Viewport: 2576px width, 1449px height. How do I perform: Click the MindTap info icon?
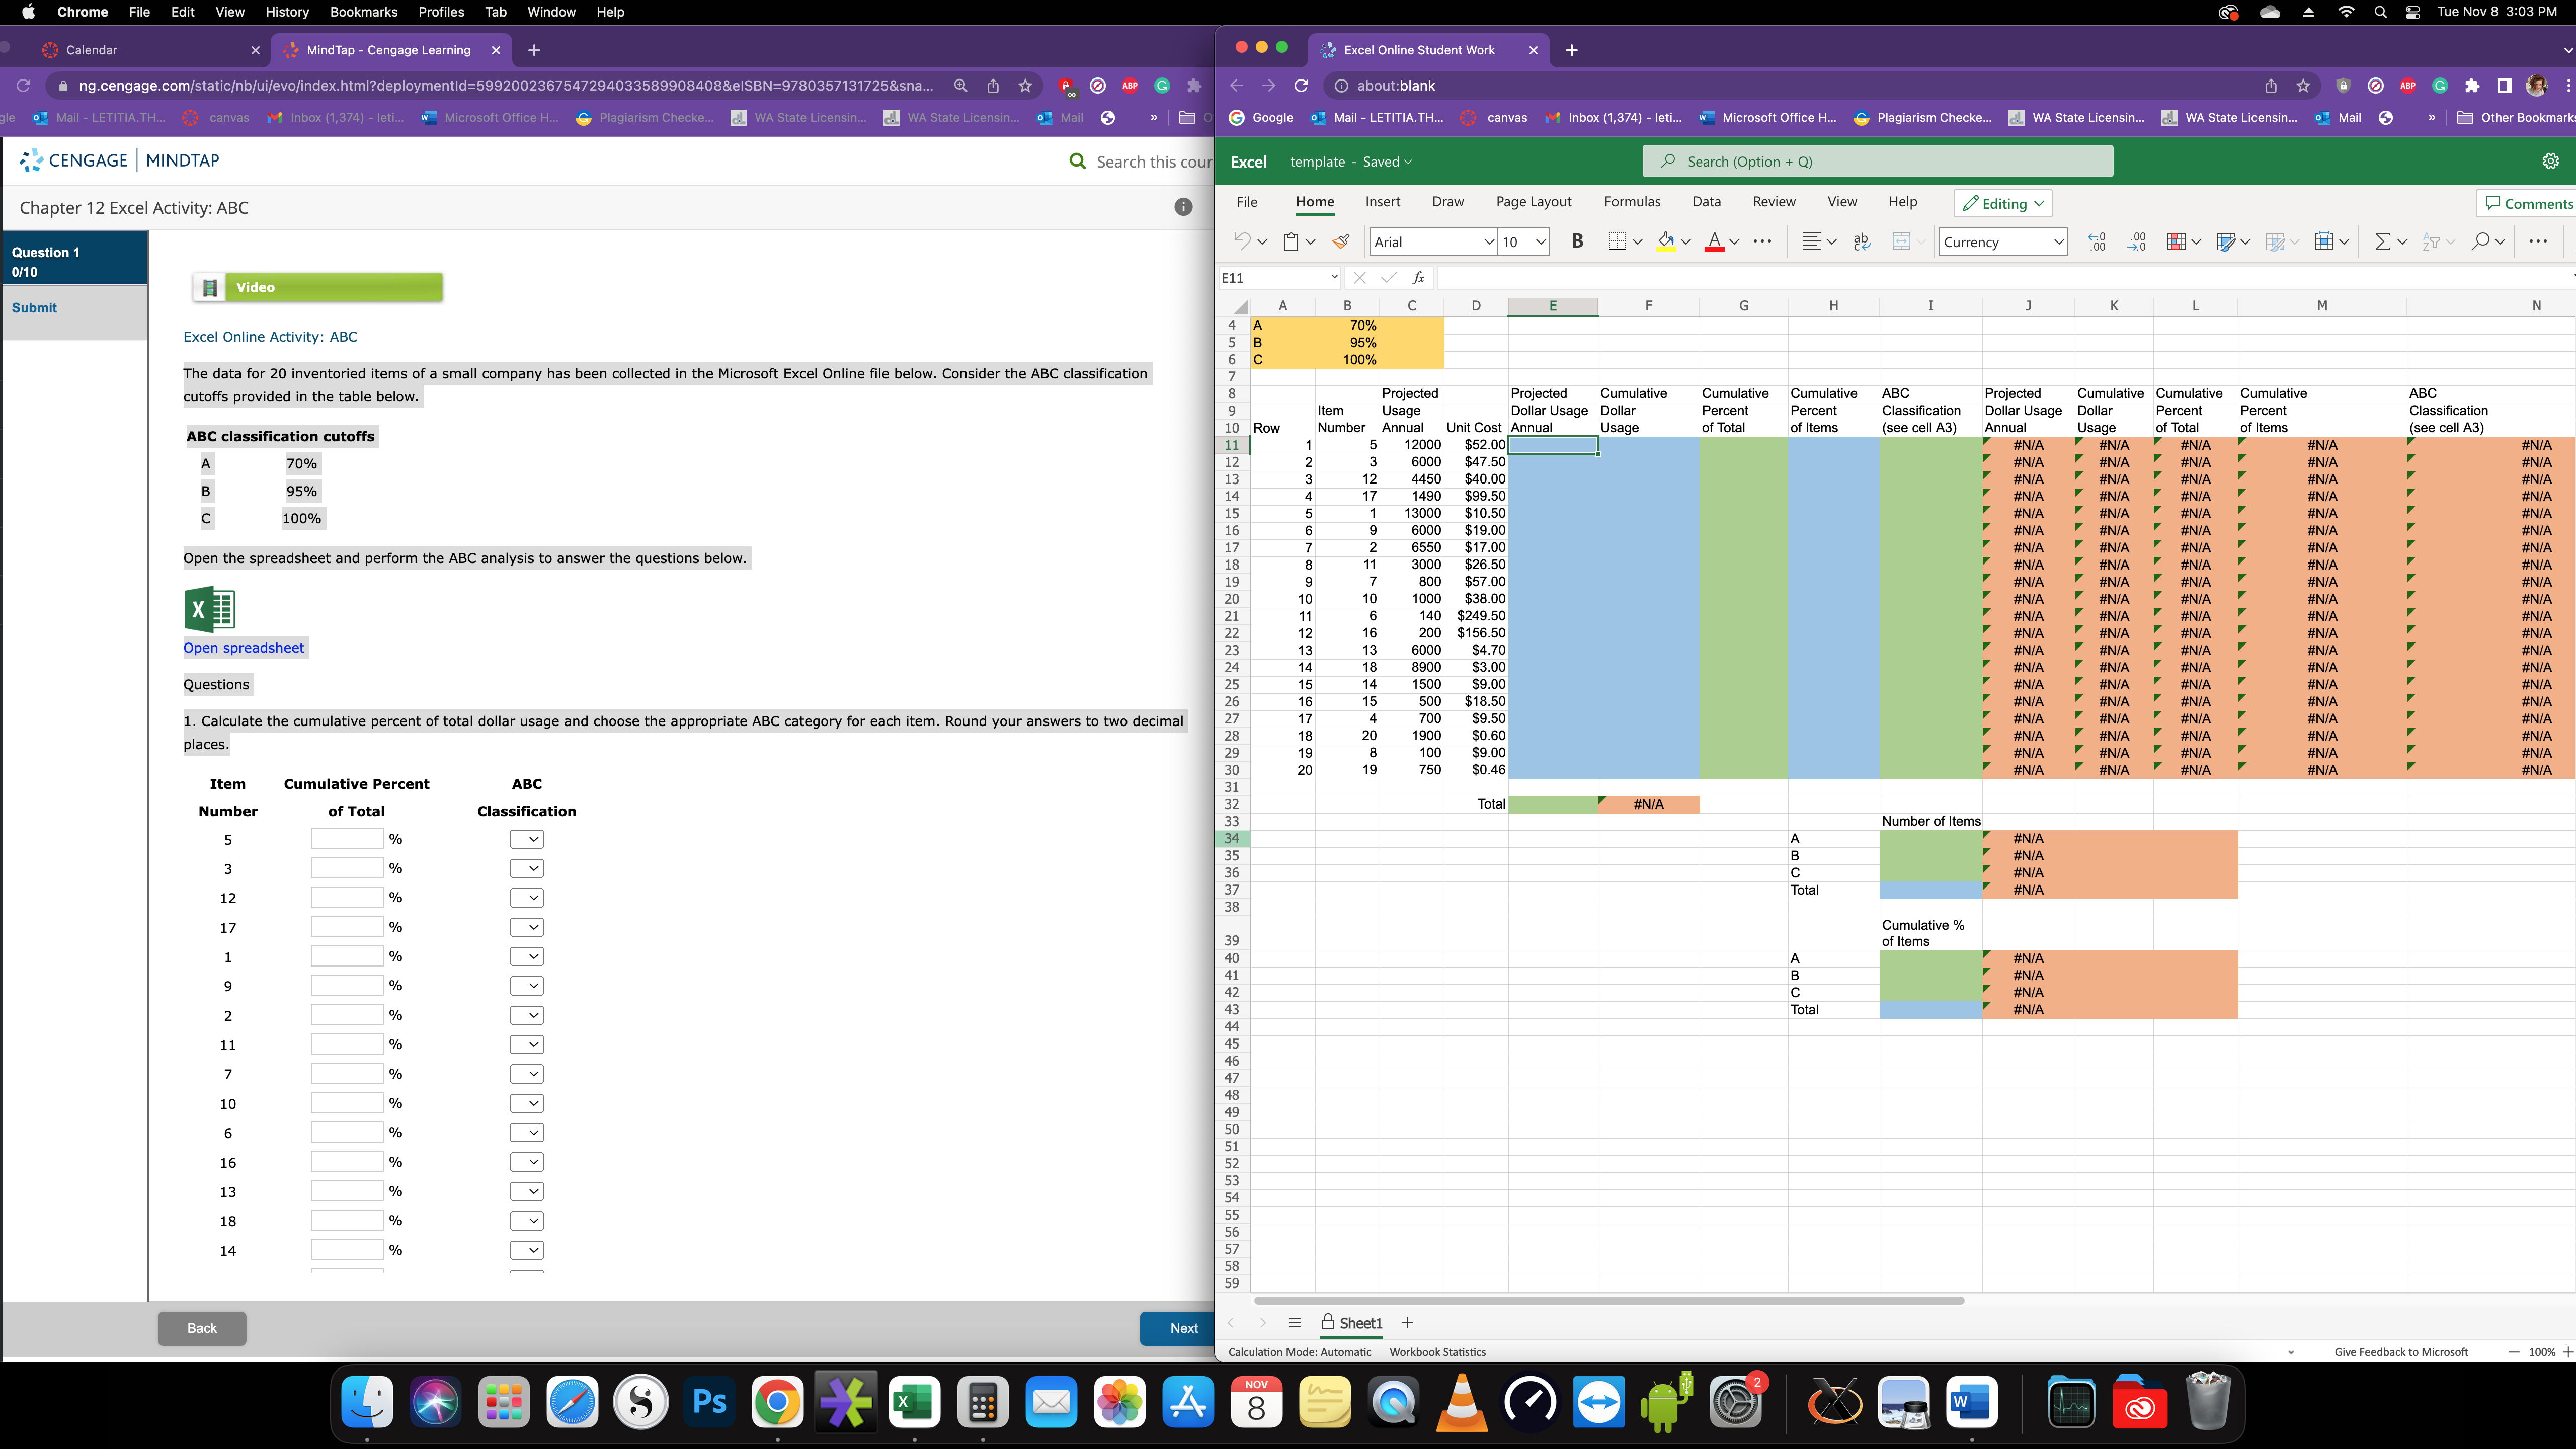pos(1183,207)
